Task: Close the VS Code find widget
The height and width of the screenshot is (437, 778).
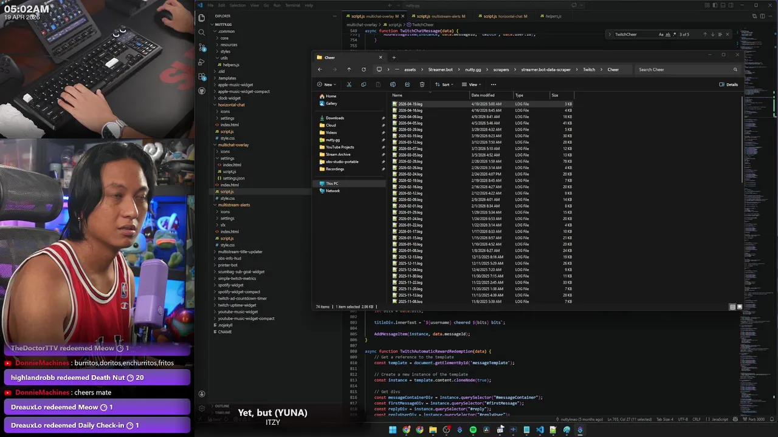Action: 727,35
